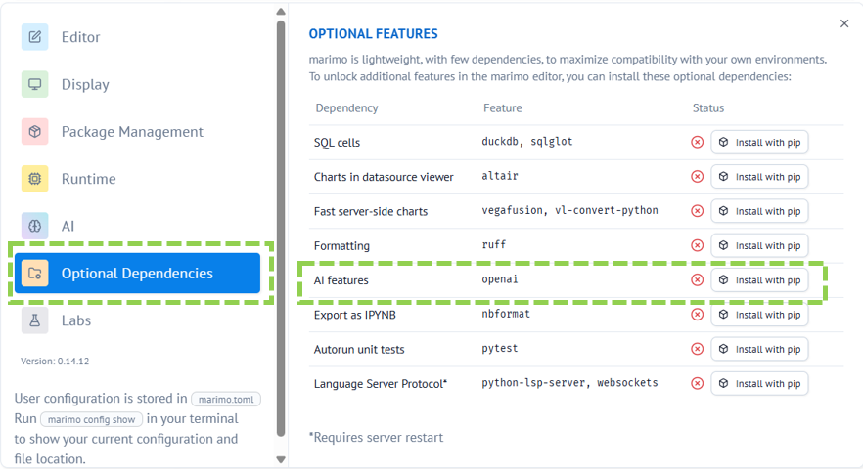Close the settings dialog
This screenshot has height=469, width=863.
pos(844,23)
